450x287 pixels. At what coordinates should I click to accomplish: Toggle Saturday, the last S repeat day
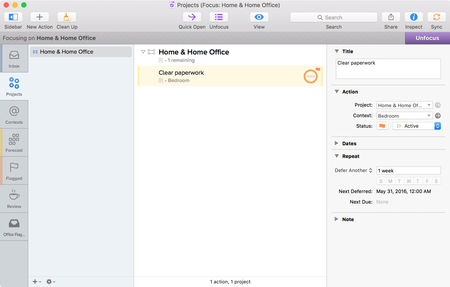(436, 181)
